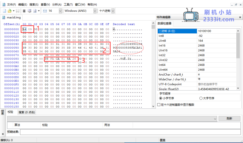Click the Open disk toolbar icon

point(29,11)
